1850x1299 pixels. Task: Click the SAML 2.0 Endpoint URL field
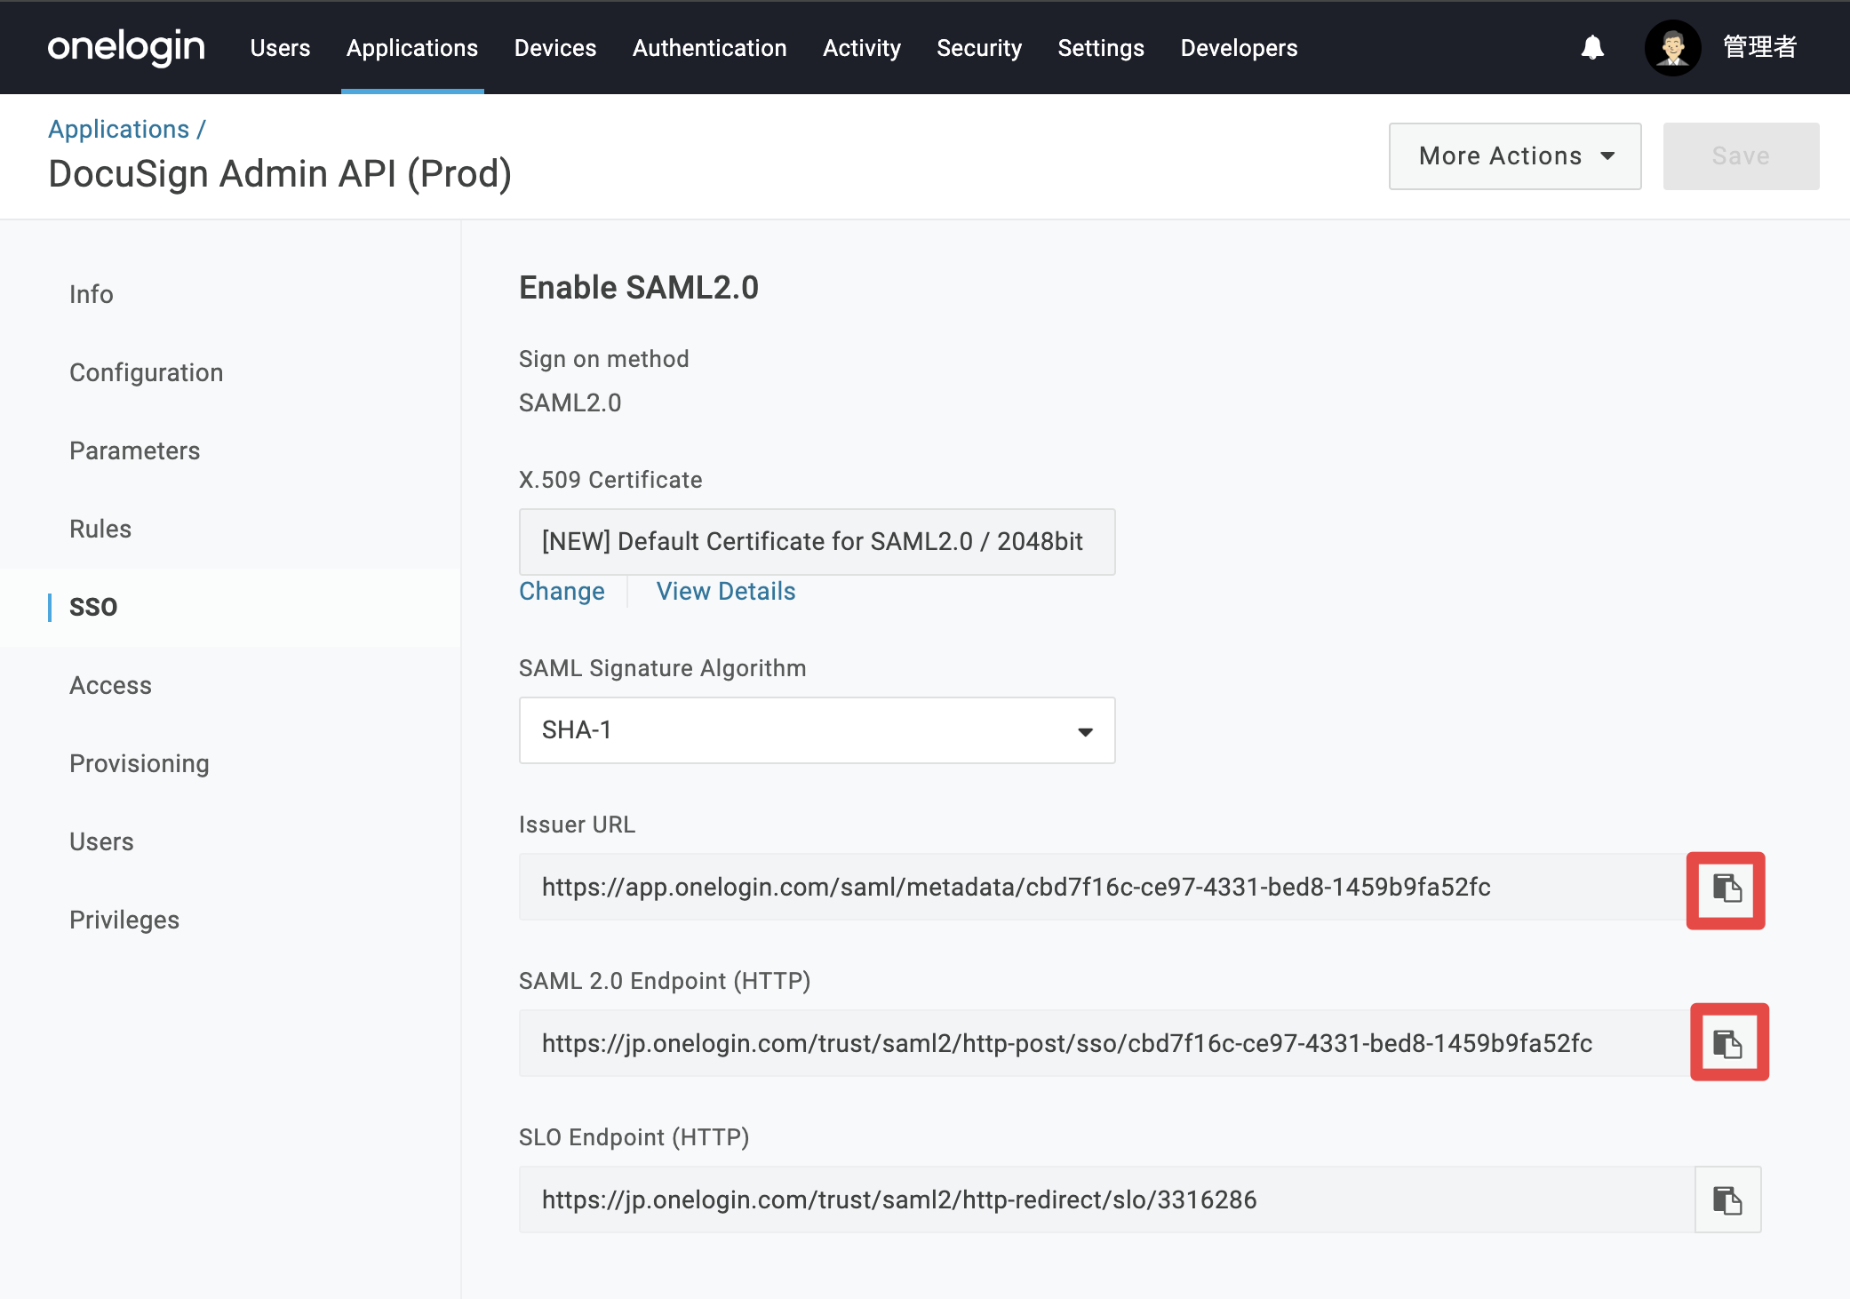click(x=1104, y=1043)
